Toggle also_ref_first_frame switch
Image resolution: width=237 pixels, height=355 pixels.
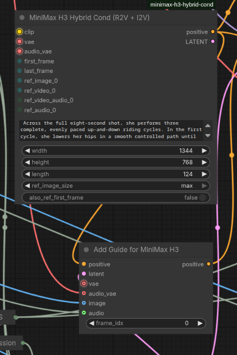(x=203, y=198)
